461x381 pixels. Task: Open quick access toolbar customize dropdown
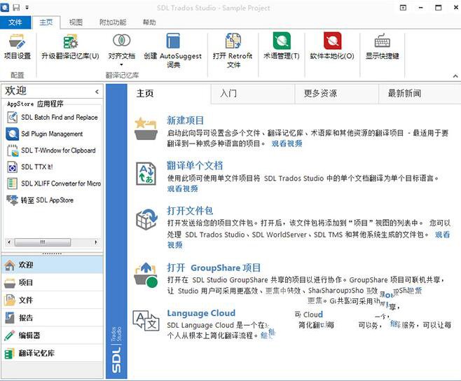tap(27, 7)
